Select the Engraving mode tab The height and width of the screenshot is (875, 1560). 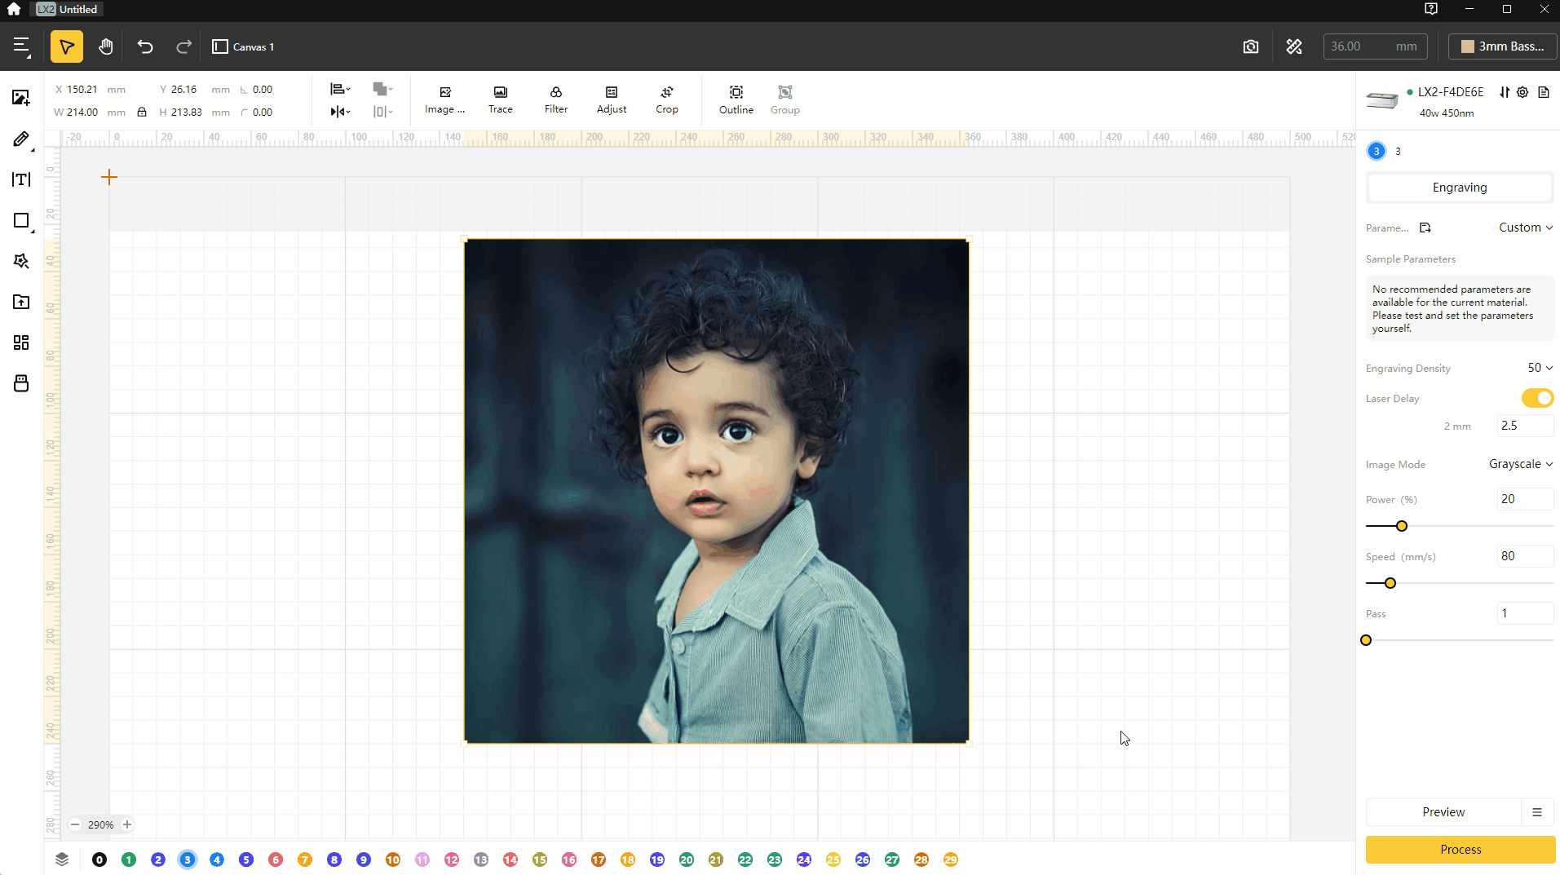[1460, 188]
